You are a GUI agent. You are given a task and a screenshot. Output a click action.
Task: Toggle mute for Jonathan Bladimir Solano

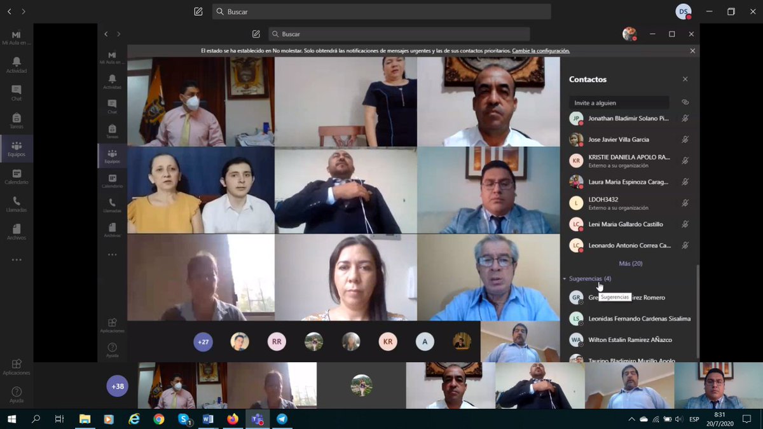click(x=685, y=118)
